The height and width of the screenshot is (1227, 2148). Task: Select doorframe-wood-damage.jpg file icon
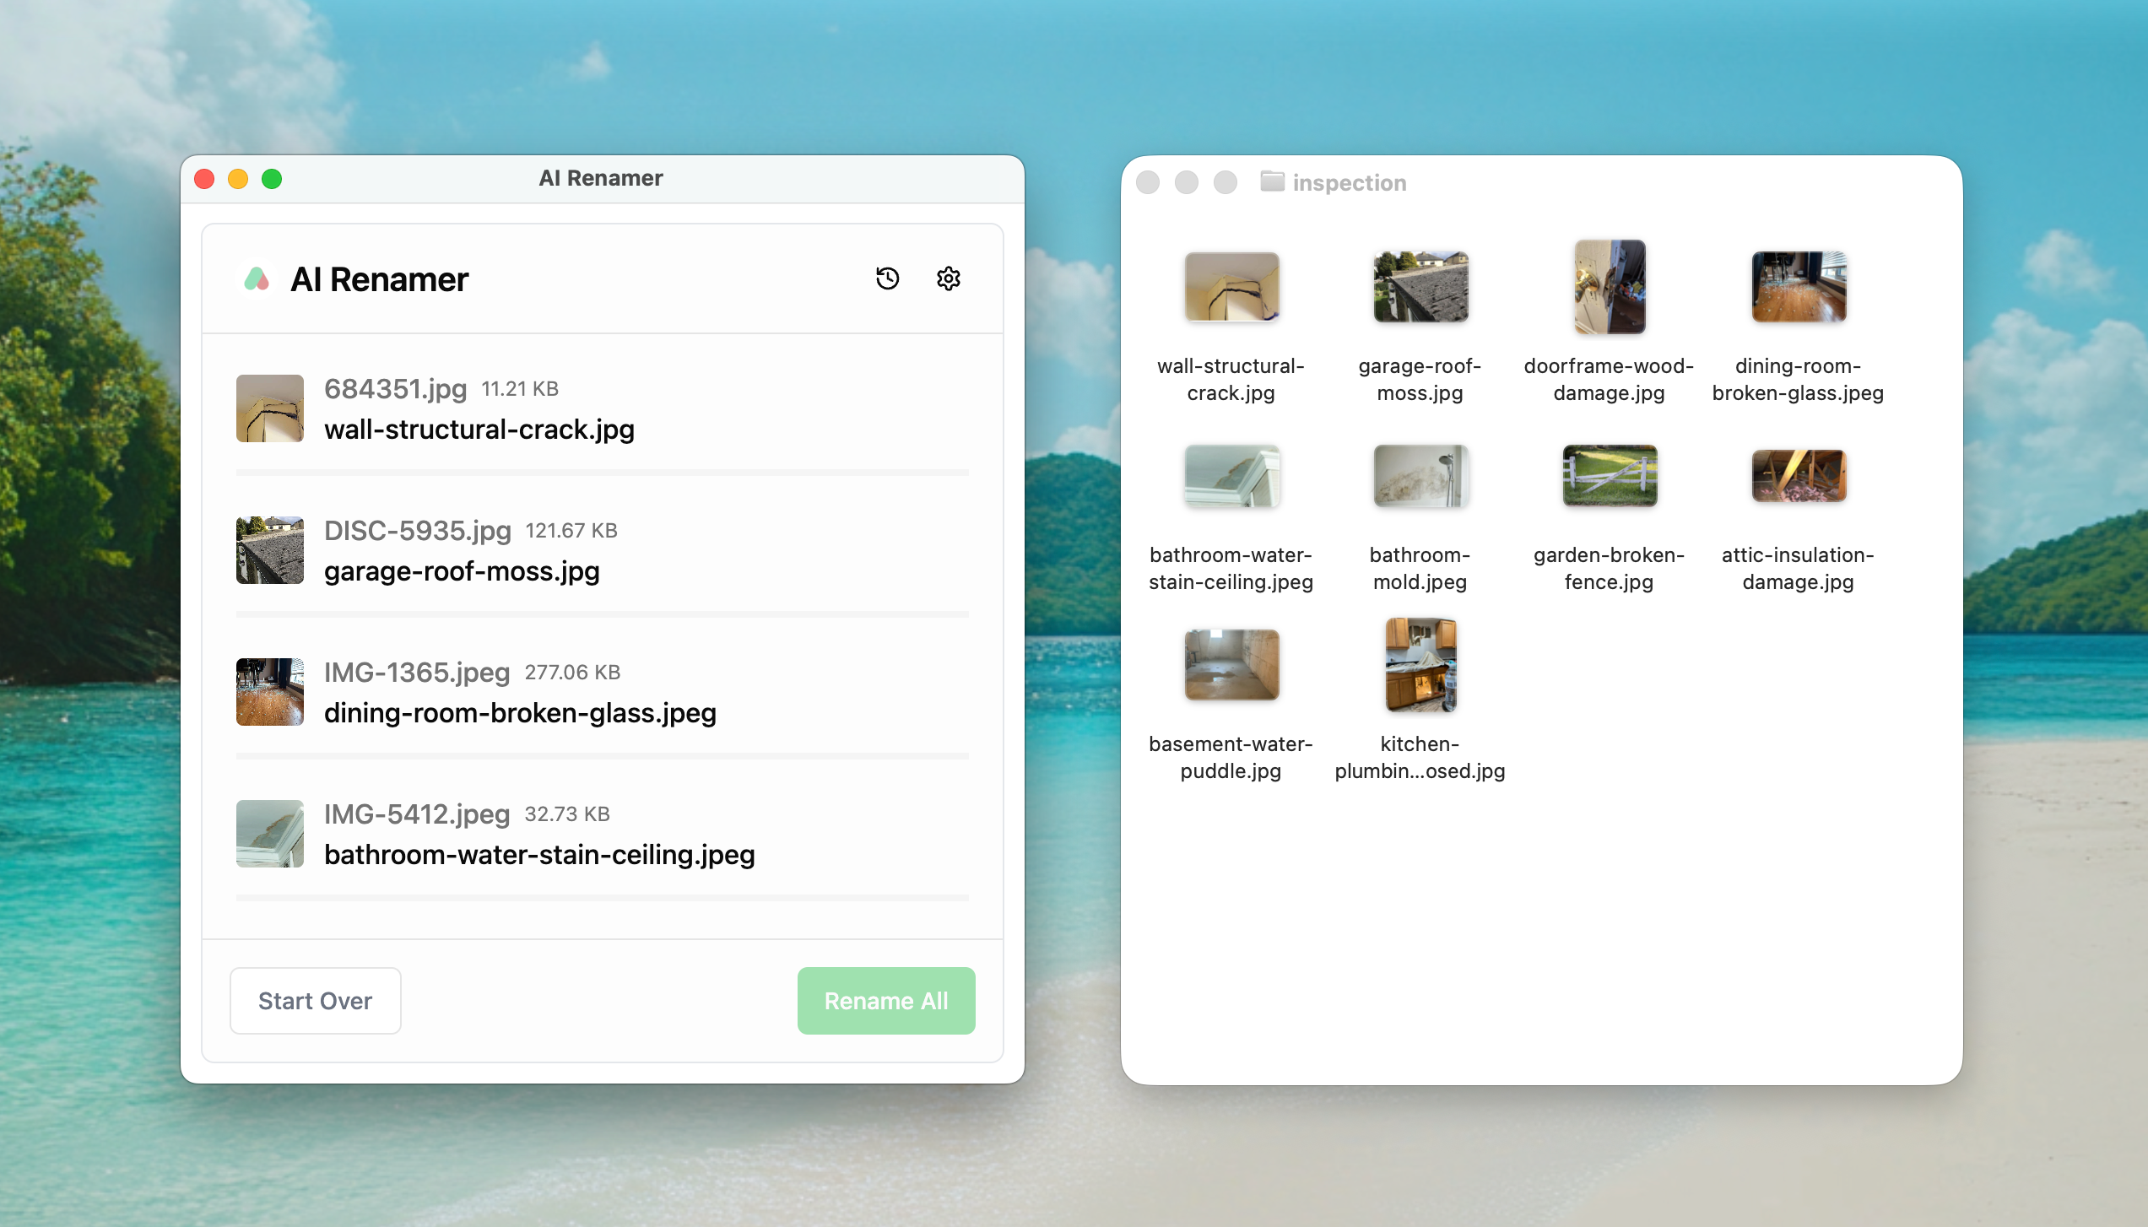1609,287
